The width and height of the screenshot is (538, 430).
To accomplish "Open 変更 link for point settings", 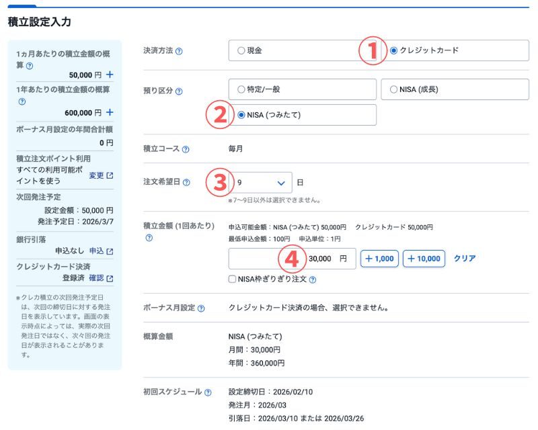I will tap(97, 174).
